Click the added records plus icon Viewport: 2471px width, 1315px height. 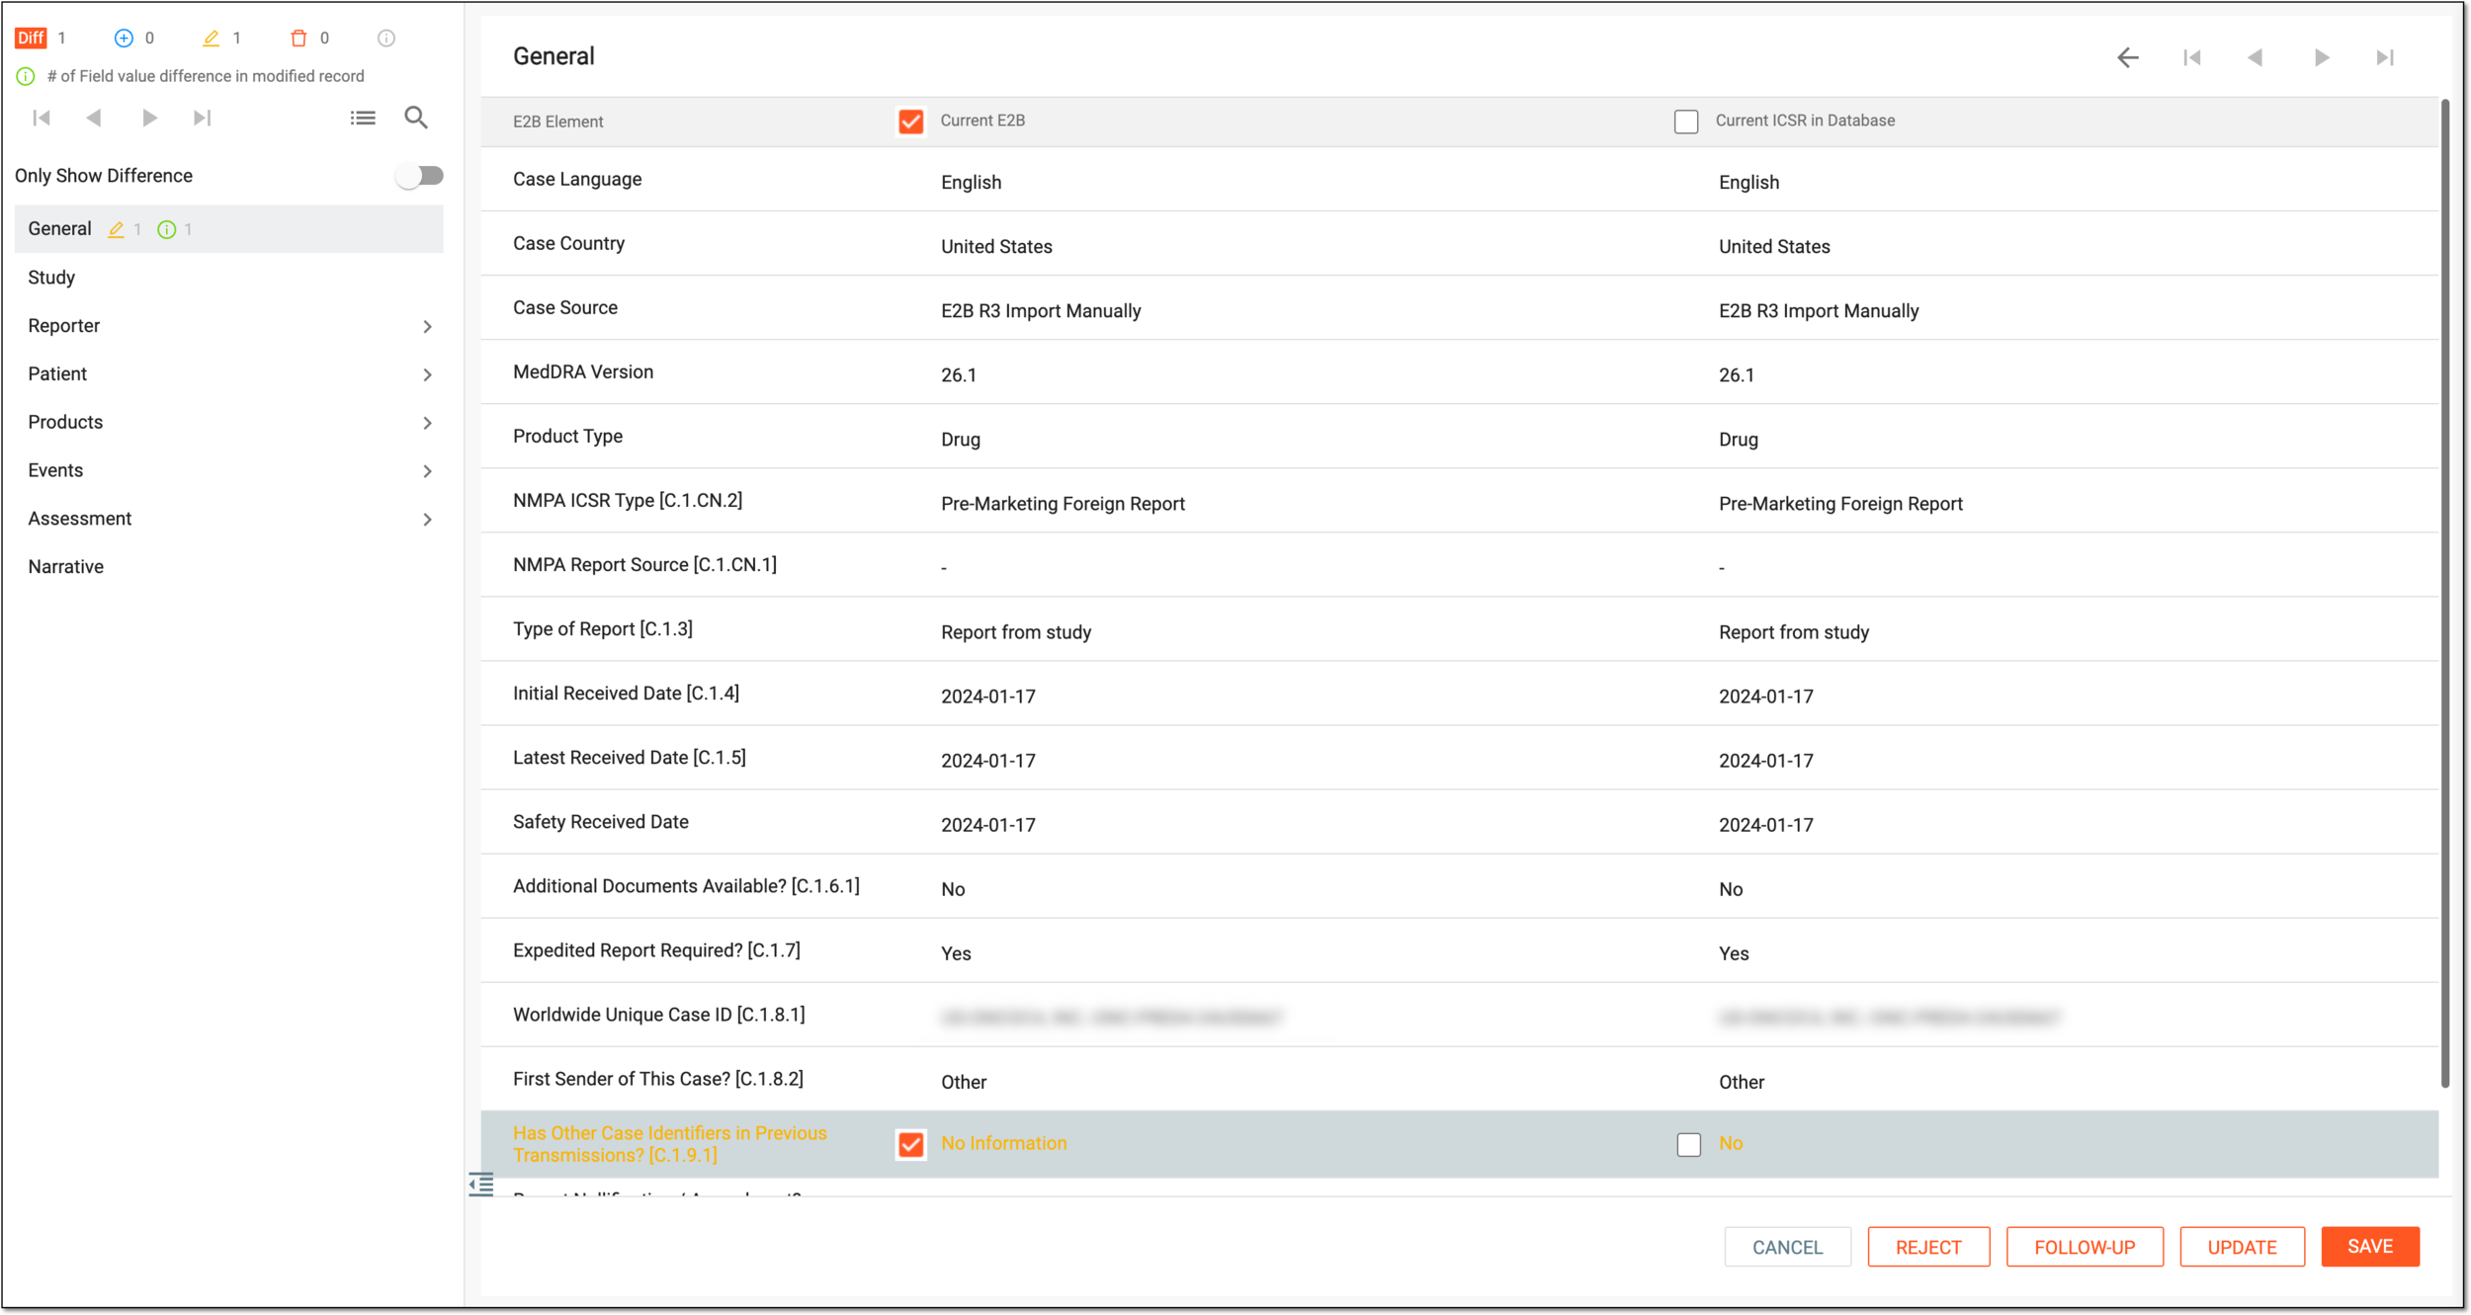(x=124, y=38)
